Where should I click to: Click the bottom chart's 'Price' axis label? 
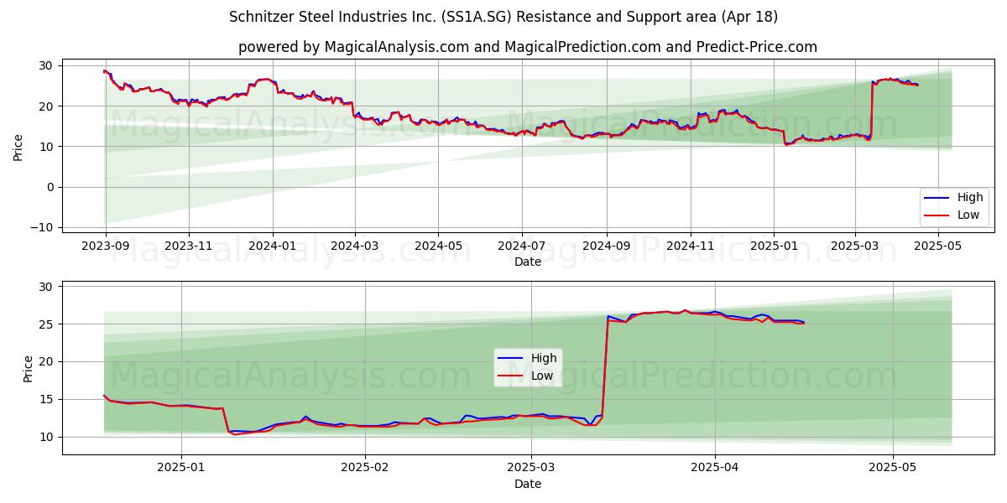tap(29, 367)
